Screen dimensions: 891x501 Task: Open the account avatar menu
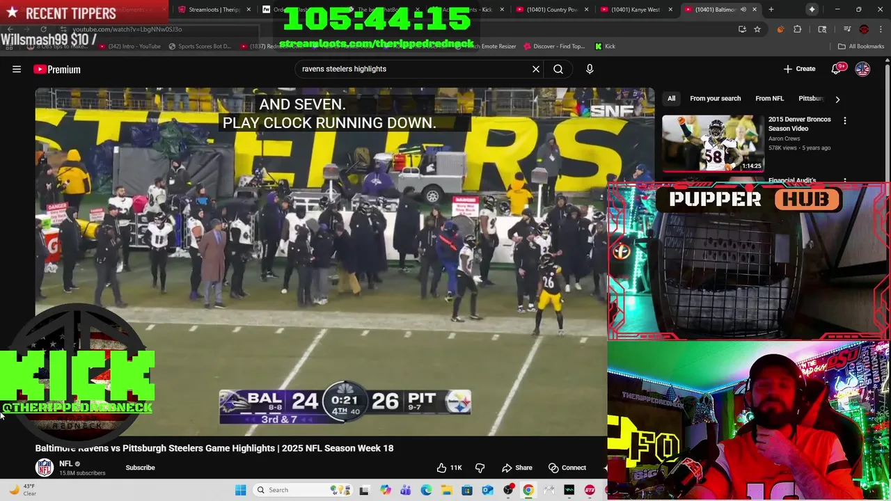pos(862,69)
